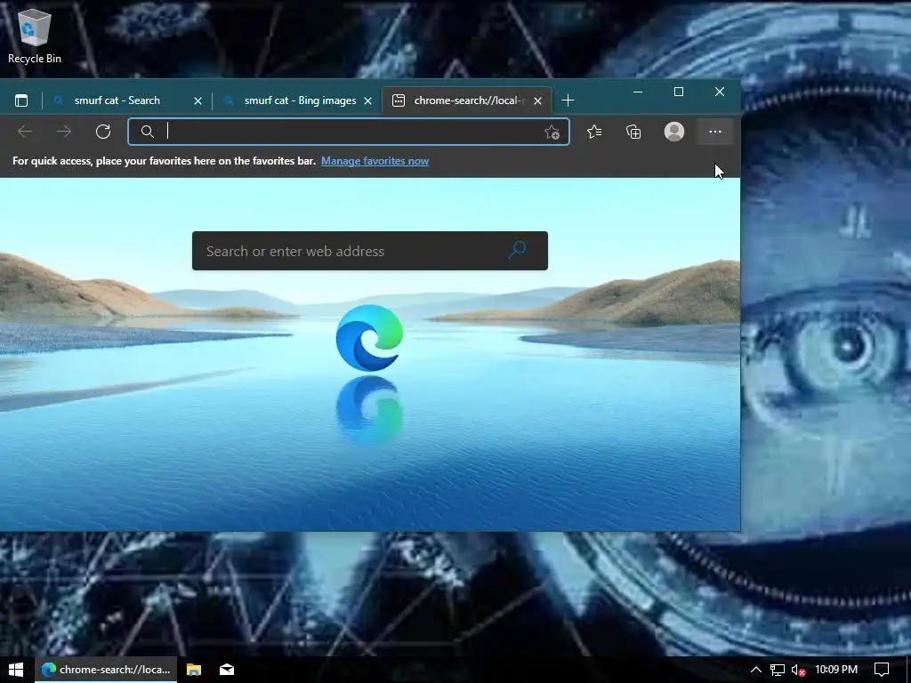Close the smurf cat - Search tab
The width and height of the screenshot is (911, 683).
198,101
